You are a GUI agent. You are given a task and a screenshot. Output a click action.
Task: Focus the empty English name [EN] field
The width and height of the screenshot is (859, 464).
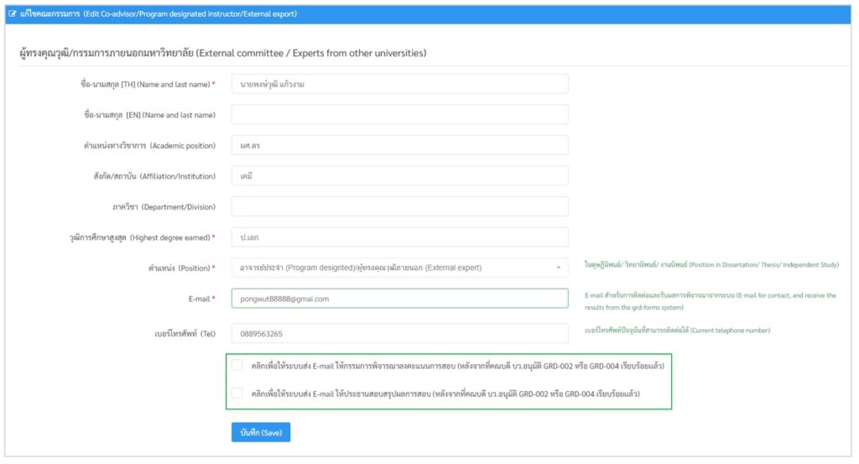coord(399,114)
